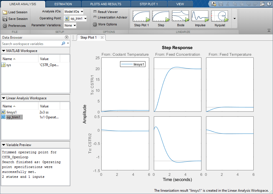Click the More Options button
Screen dimensions: 273x194
click(105, 25)
